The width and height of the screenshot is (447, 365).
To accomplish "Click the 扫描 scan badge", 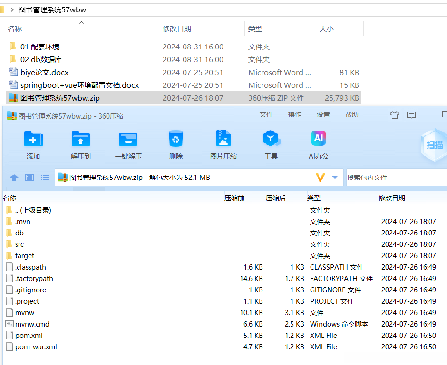I will pos(434,145).
